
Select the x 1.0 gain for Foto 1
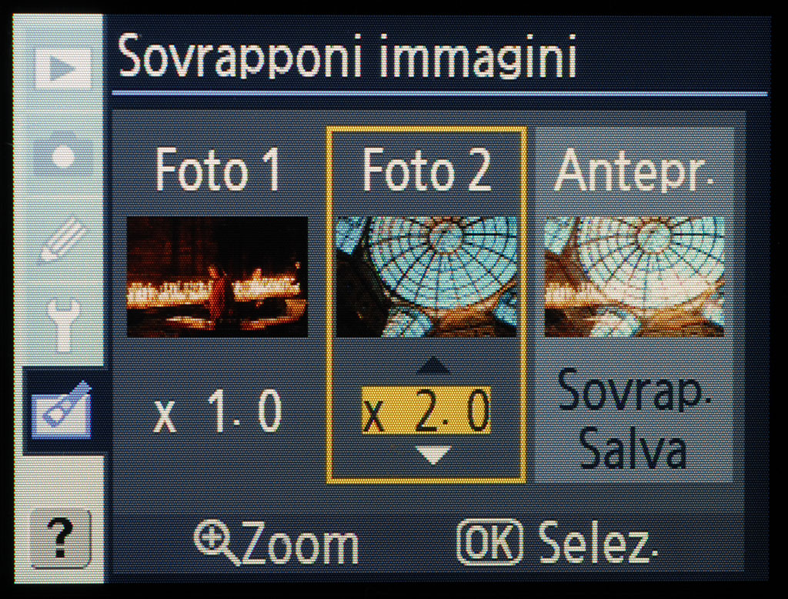tap(218, 411)
